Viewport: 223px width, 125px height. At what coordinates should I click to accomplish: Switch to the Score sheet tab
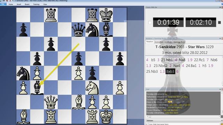tap(159, 42)
